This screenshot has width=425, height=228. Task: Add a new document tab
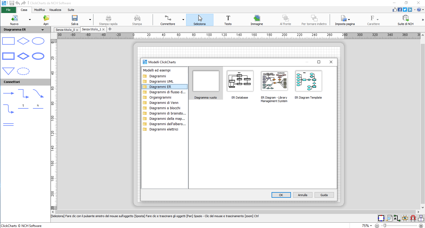tap(110, 29)
